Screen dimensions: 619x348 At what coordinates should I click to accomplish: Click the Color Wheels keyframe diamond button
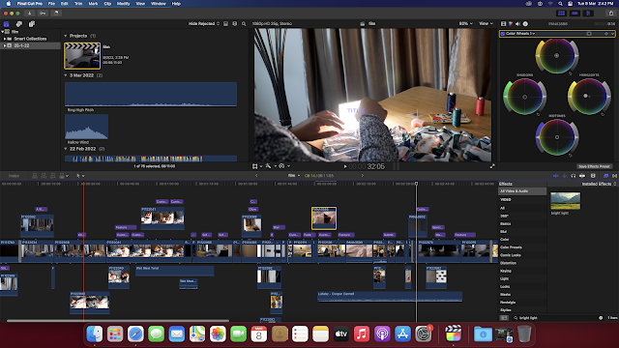pos(606,34)
